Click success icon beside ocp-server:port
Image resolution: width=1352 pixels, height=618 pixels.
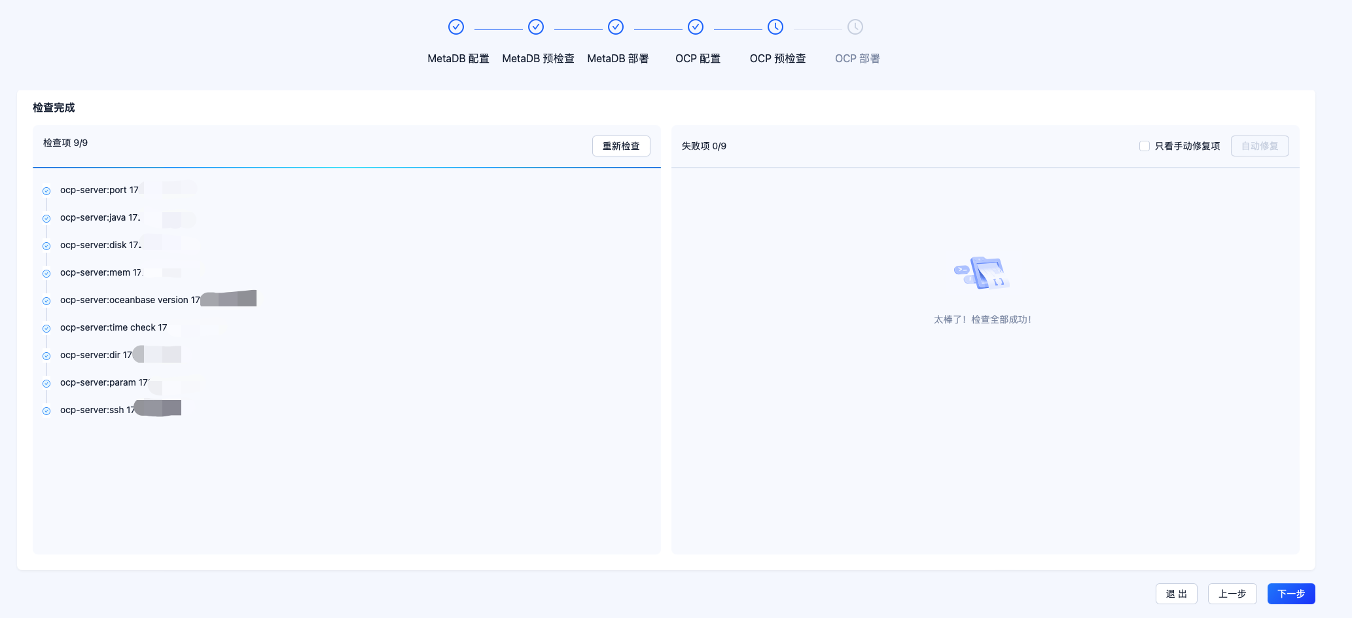[46, 191]
